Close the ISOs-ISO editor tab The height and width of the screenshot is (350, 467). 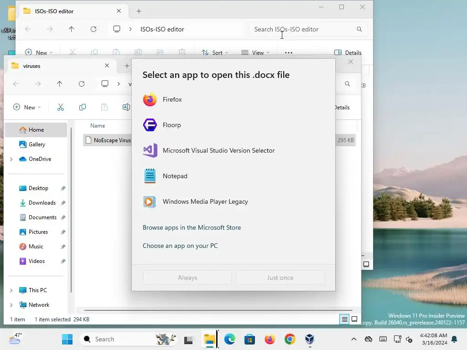coord(119,11)
